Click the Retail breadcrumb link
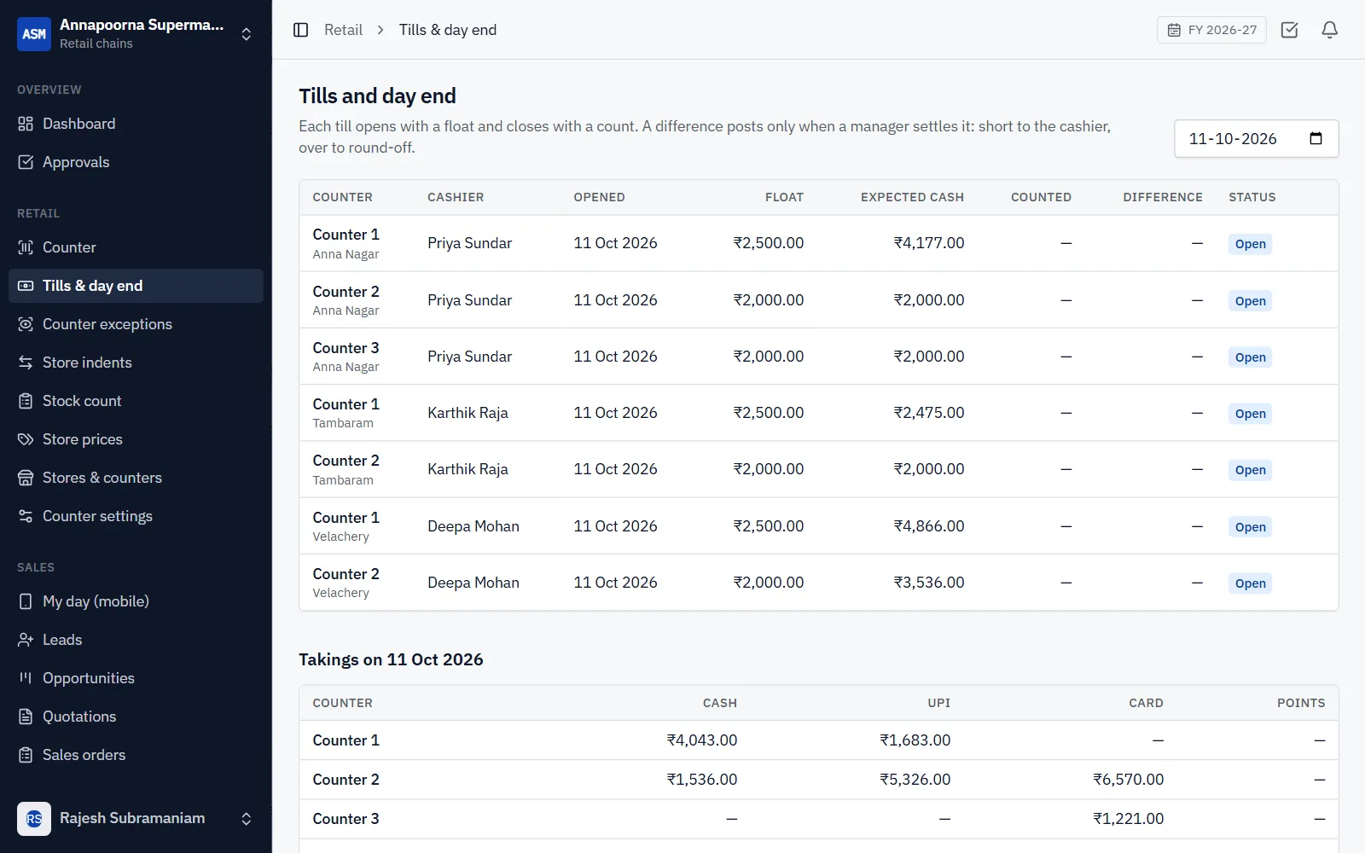This screenshot has height=853, width=1365. tap(343, 30)
